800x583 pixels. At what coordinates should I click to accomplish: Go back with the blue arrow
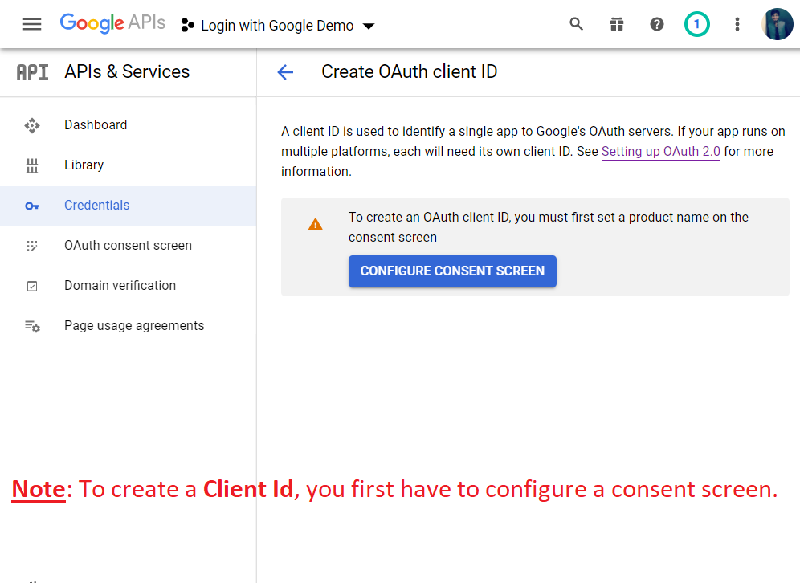[285, 72]
